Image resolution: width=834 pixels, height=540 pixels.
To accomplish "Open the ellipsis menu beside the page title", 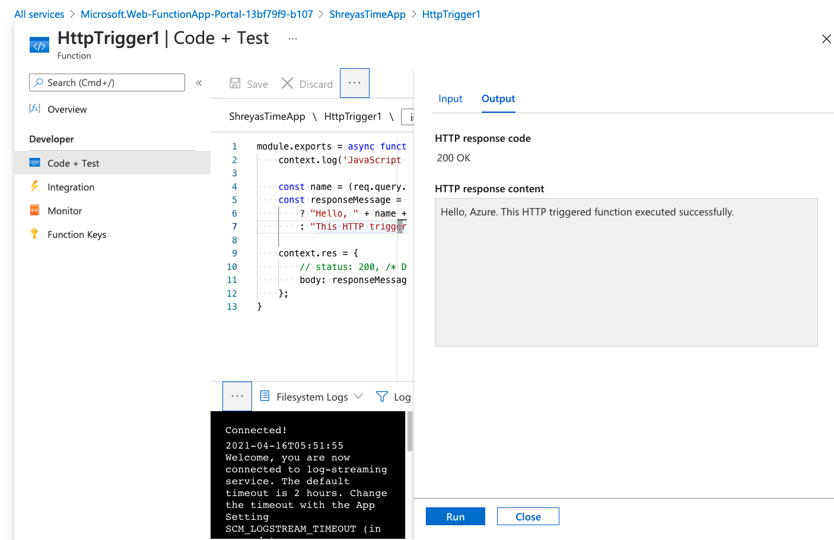I will (292, 39).
